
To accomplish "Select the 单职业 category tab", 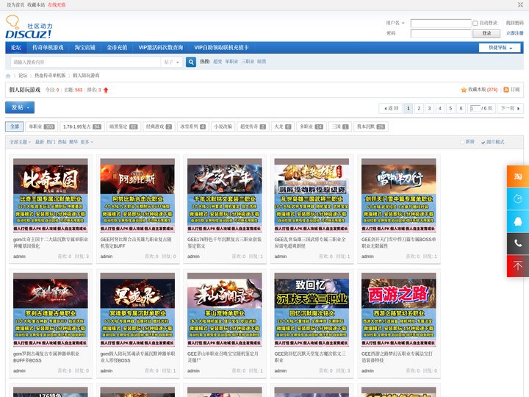I will (41, 126).
